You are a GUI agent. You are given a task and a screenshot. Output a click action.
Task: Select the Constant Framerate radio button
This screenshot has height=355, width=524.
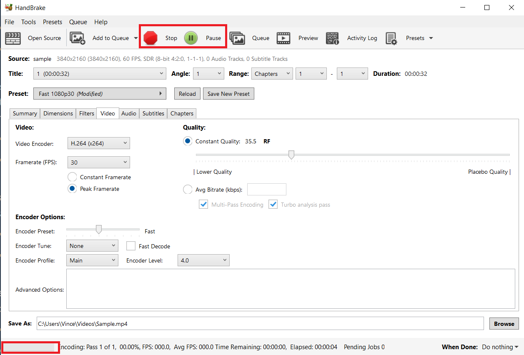tap(72, 177)
